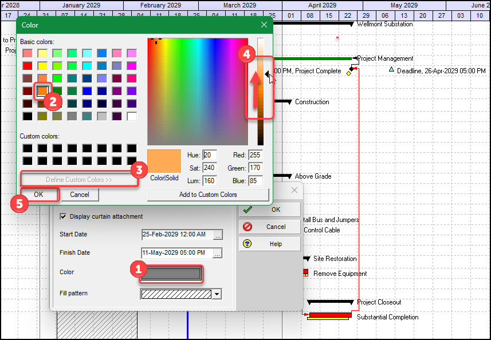Close the curtain attachment dialog

click(294, 190)
